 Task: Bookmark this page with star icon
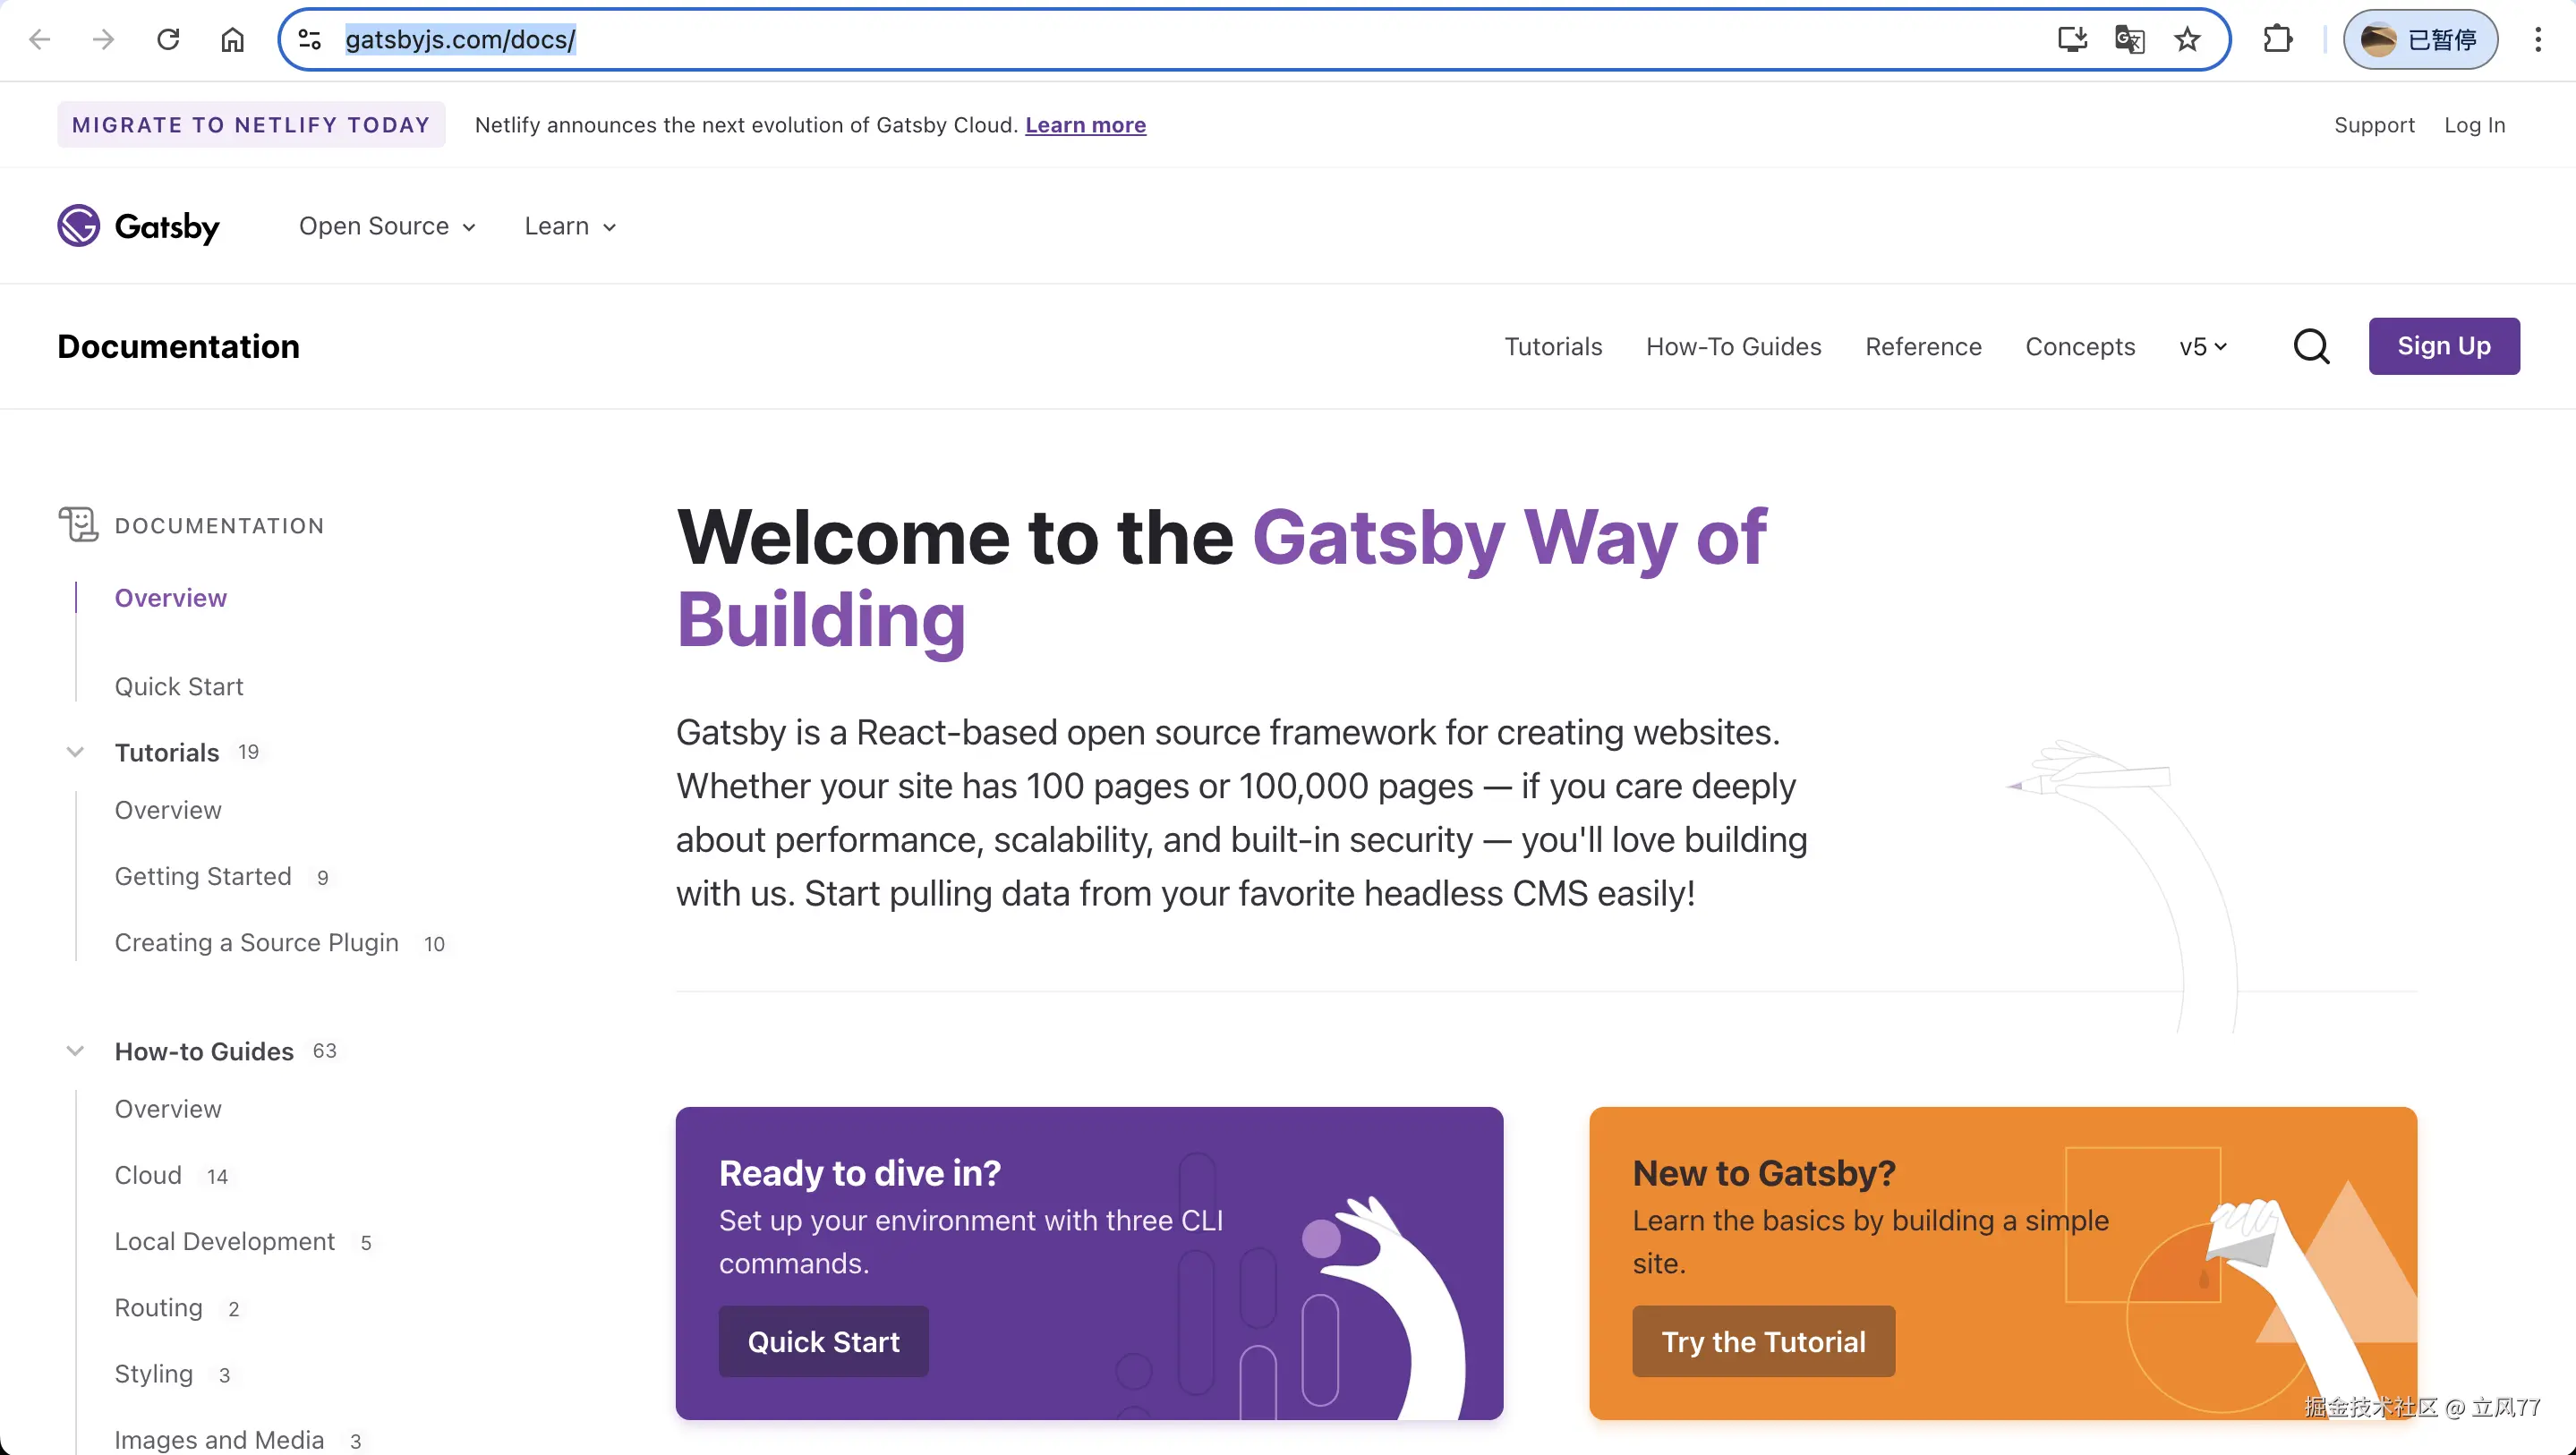pyautogui.click(x=2187, y=40)
